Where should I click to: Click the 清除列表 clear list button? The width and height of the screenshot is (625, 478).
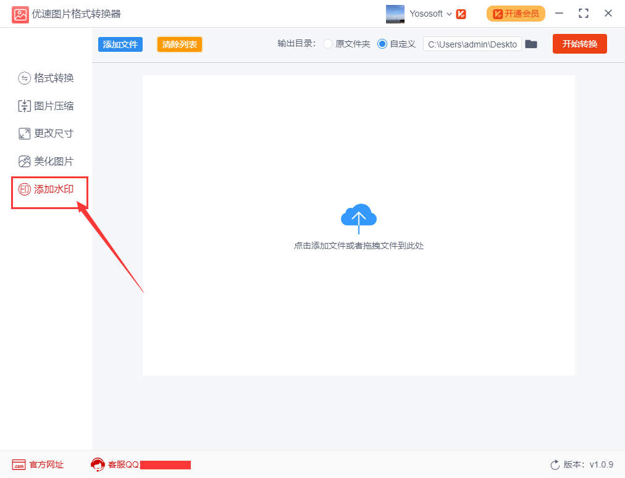[x=179, y=44]
